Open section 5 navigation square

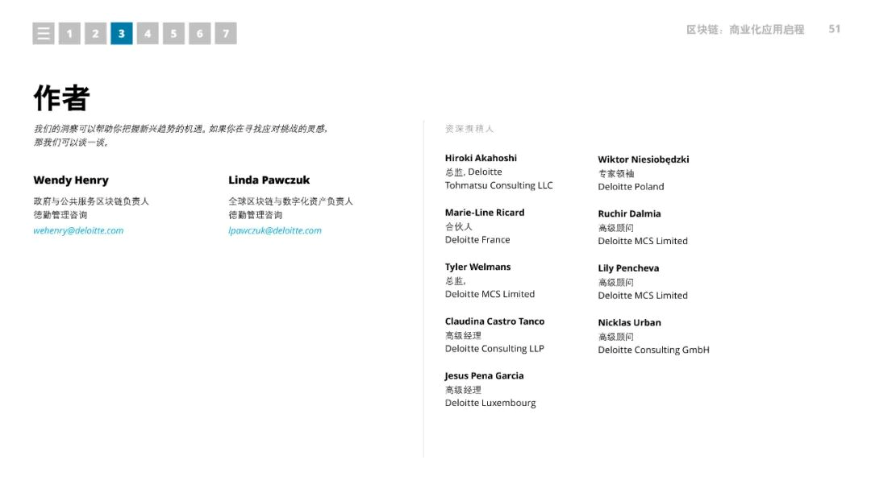pos(174,33)
